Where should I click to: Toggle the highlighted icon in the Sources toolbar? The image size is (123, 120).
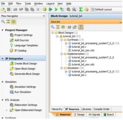point(81,27)
